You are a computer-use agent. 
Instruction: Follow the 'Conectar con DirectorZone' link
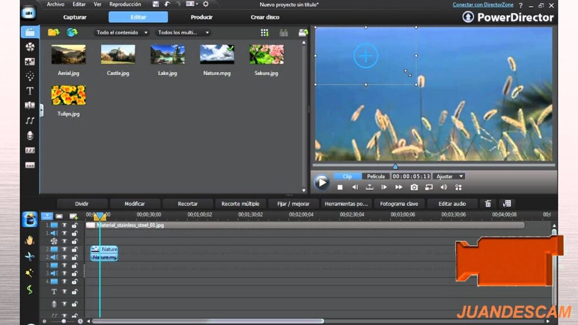pos(483,5)
